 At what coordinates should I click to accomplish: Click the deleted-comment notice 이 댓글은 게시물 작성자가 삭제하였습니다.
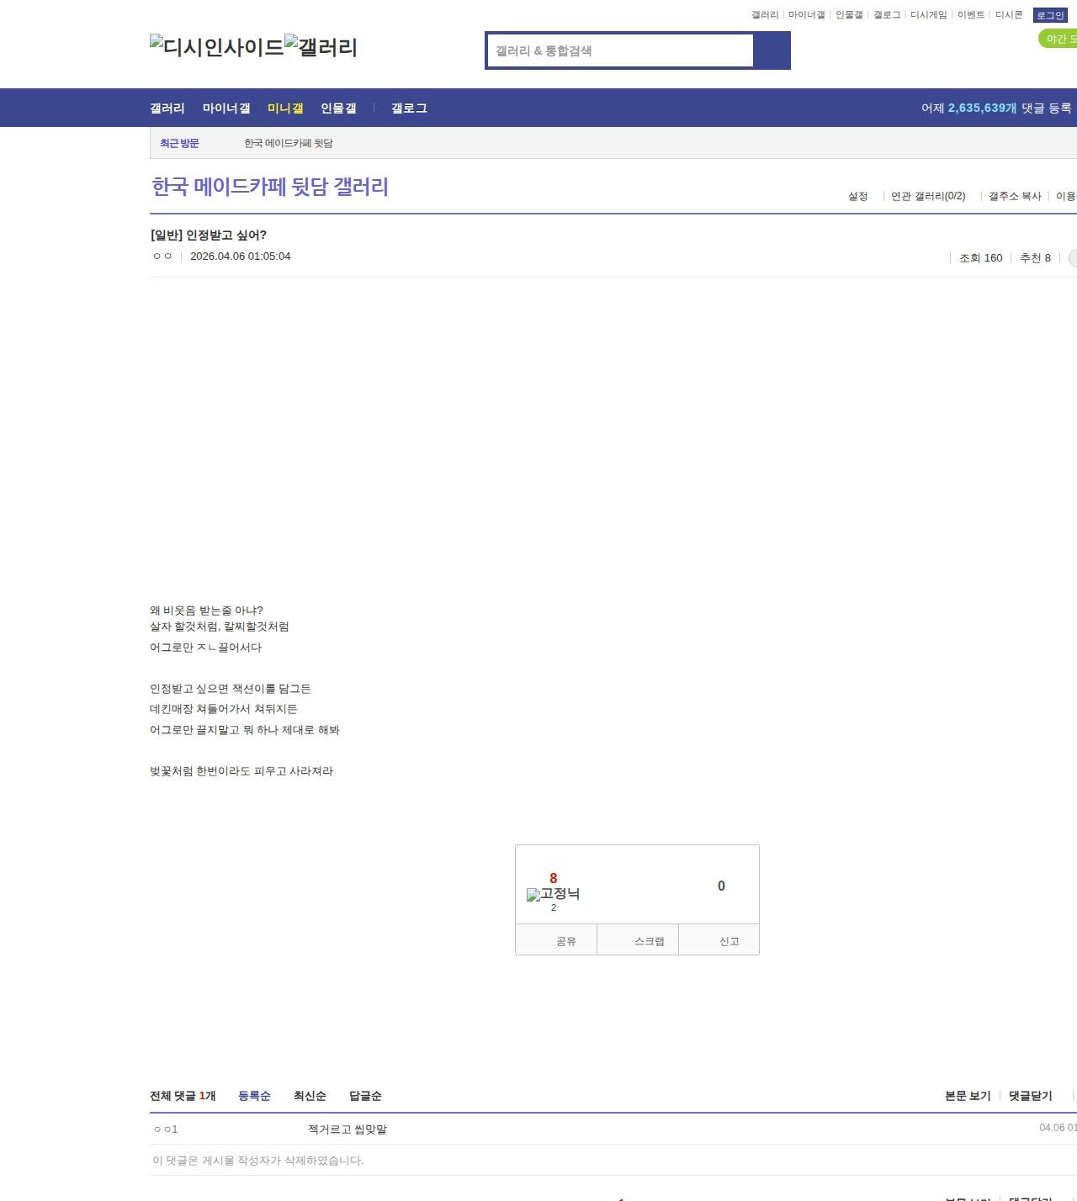point(258,1161)
